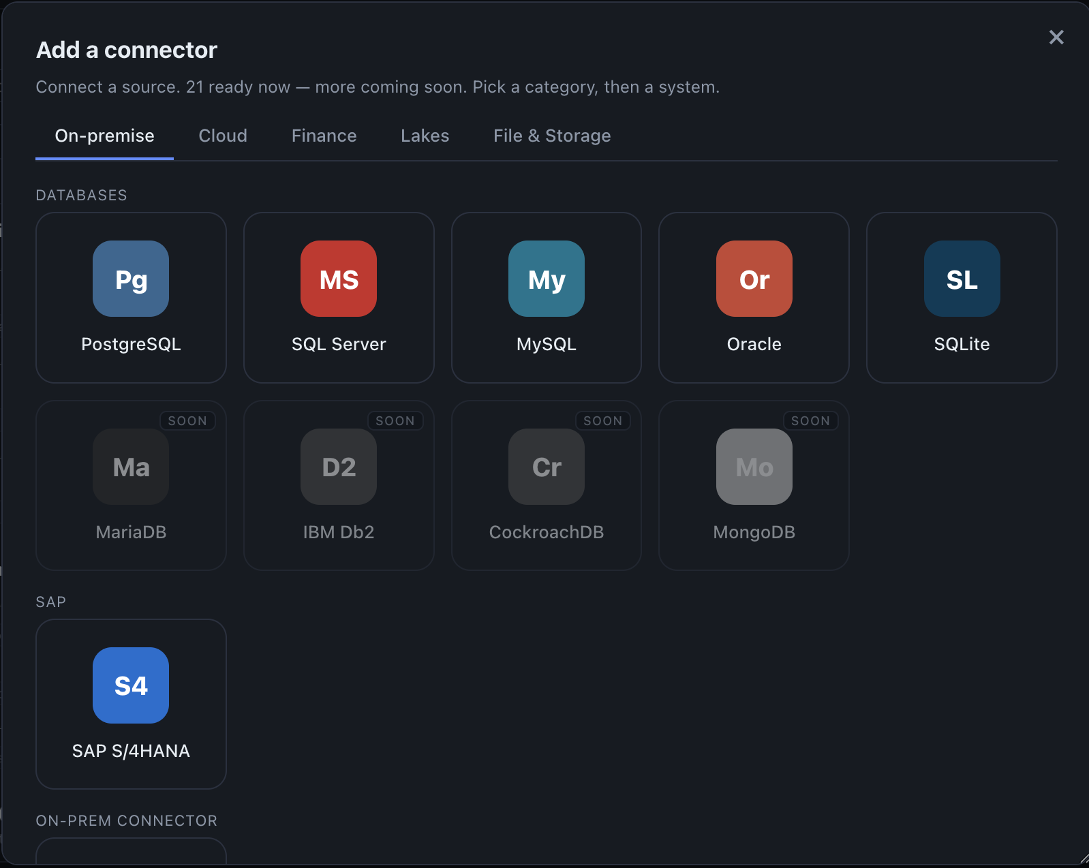The image size is (1089, 868).
Task: Select the SAP S/4HANA S4 icon
Action: coord(131,685)
